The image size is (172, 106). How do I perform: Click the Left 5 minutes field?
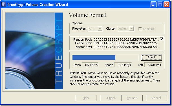(x=153, y=65)
